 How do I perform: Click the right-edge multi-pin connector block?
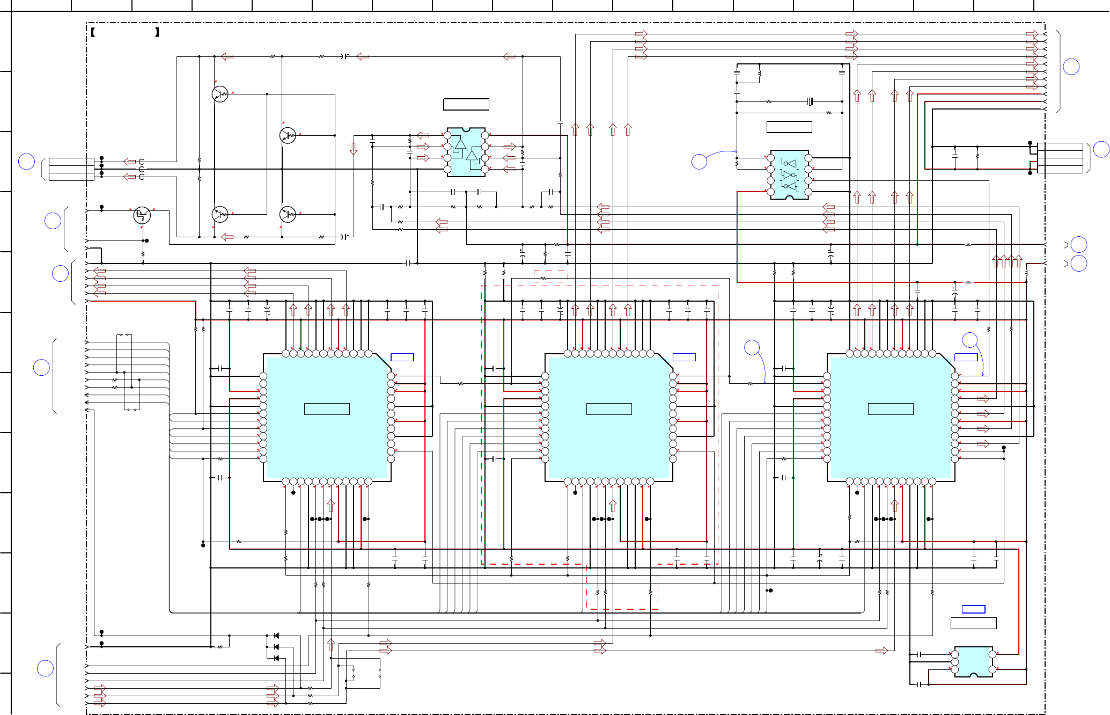pyautogui.click(x=1060, y=158)
